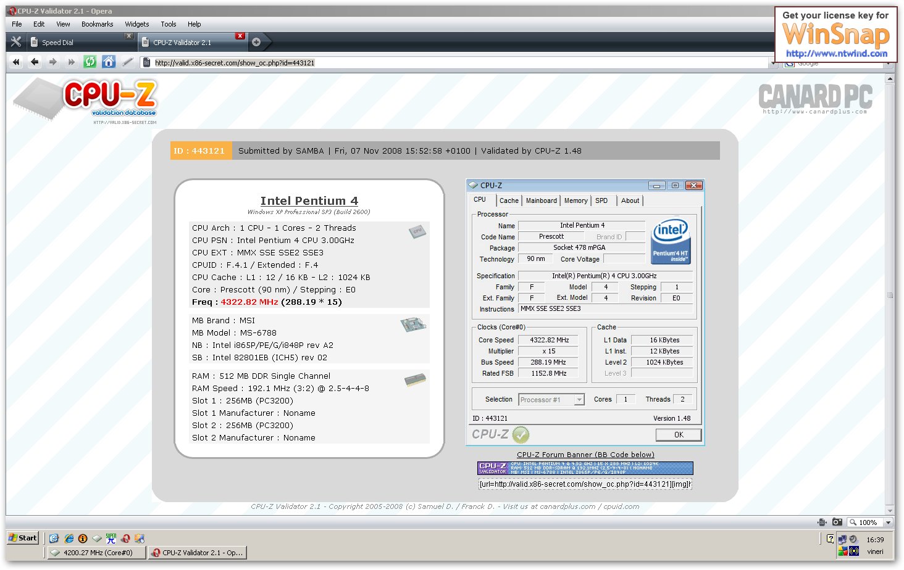The height and width of the screenshot is (570, 904).
Task: Click the Intel Pentium 4 HT logo
Action: pyautogui.click(x=671, y=242)
